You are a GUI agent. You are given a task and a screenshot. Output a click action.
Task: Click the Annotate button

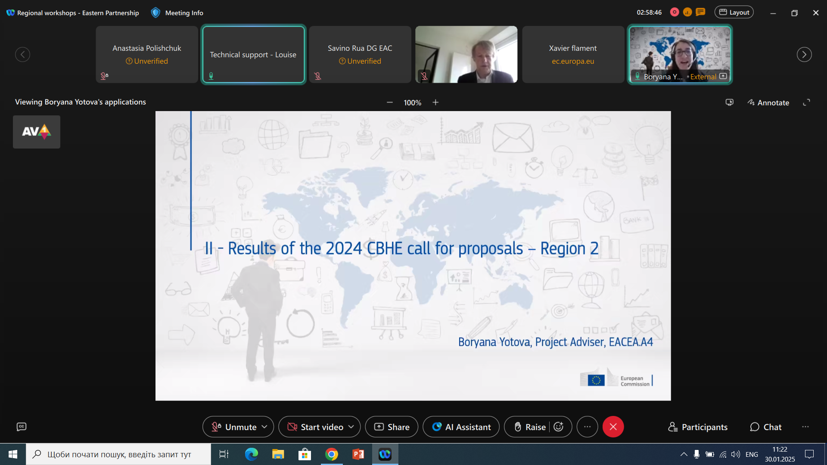[x=768, y=102]
